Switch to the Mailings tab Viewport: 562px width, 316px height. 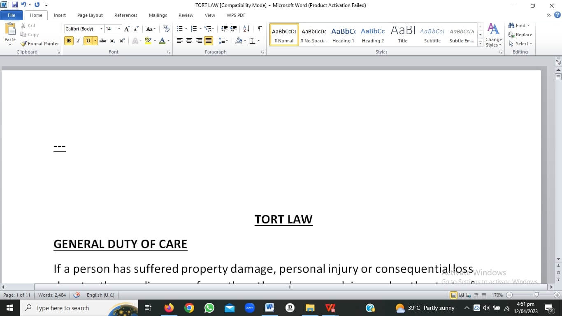click(x=158, y=15)
